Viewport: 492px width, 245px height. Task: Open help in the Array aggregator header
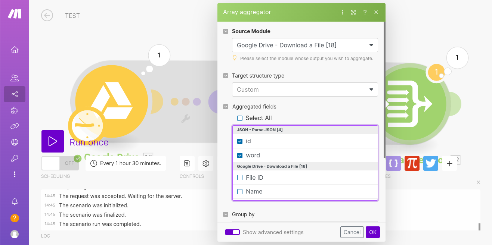pyautogui.click(x=365, y=12)
